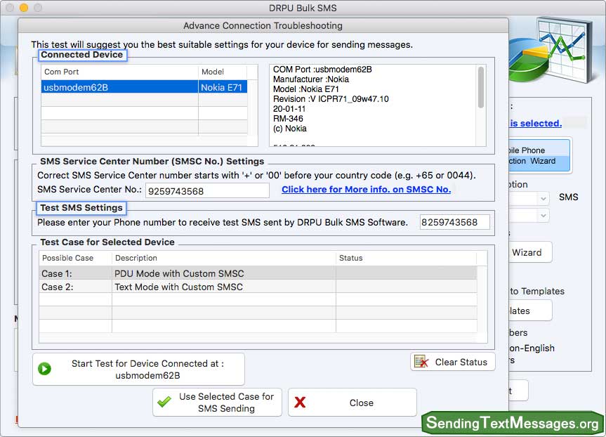Select Case 1: row
The image size is (606, 437).
(x=258, y=273)
